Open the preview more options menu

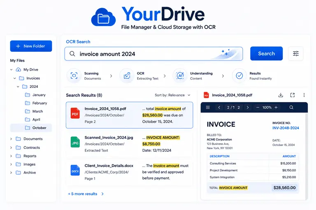304,95
